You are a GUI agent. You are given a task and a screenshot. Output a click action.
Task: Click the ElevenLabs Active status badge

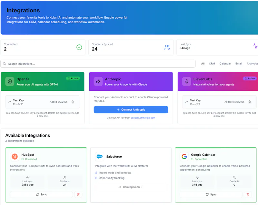tap(250, 79)
